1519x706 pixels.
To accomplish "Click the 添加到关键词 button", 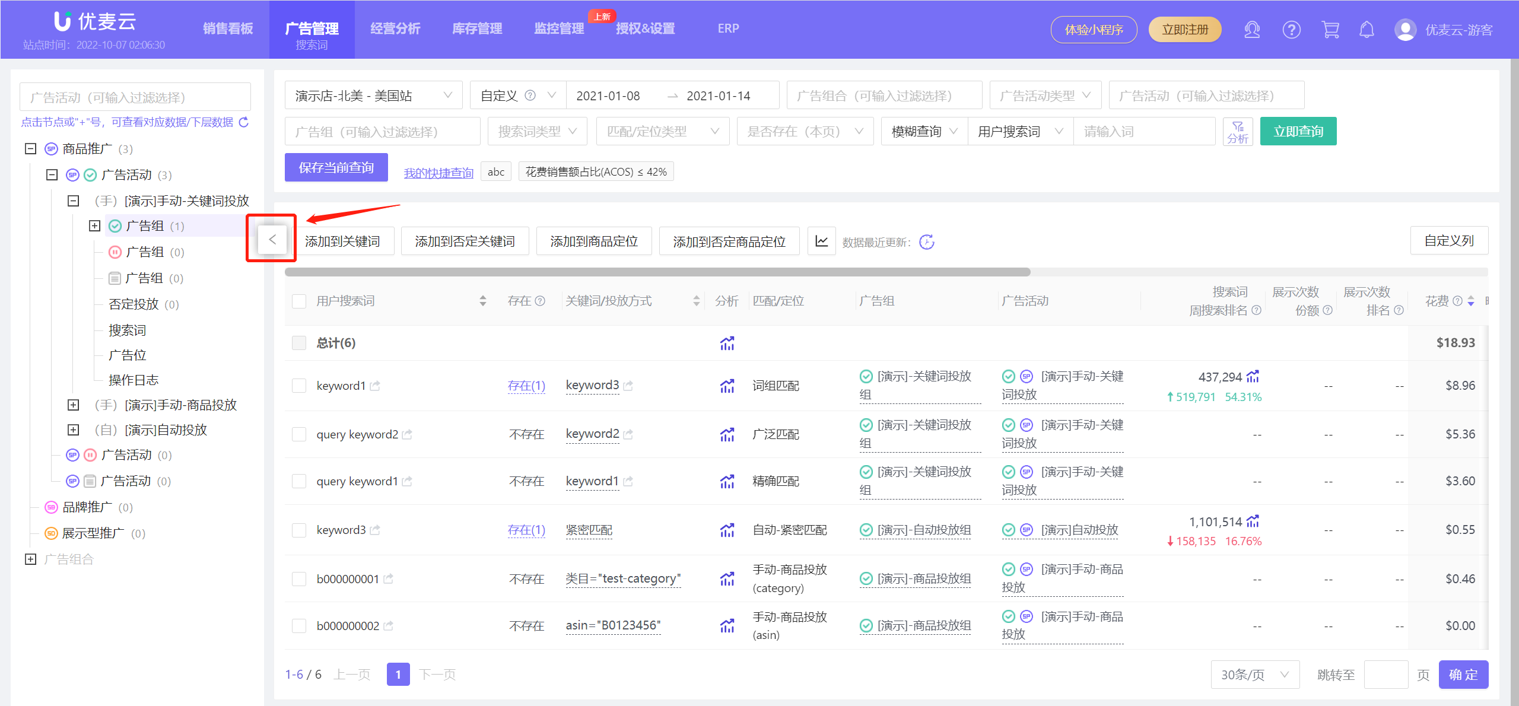I will (x=344, y=241).
